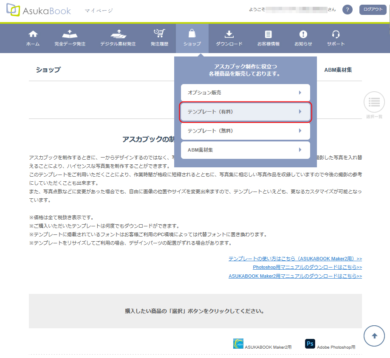Image resolution: width=390 pixels, height=358 pixels.
Task: Open 発注履歴 cart icon
Action: point(159,34)
